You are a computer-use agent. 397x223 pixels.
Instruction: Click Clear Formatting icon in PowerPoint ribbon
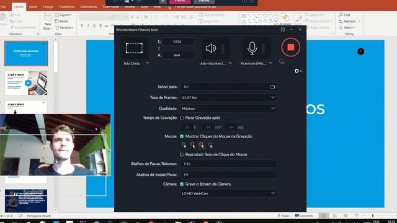pyautogui.click(x=146, y=17)
